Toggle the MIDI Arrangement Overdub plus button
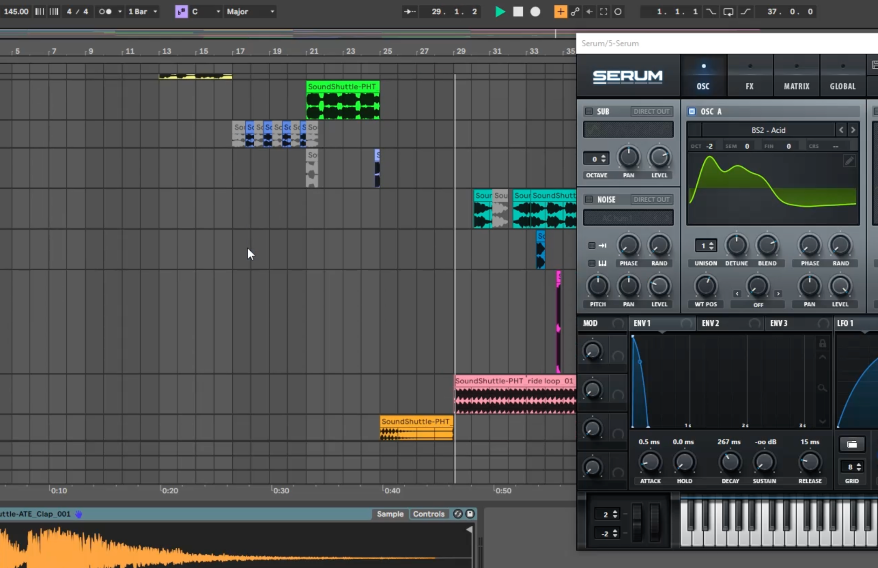Screen dimensions: 878x568 (x=560, y=11)
